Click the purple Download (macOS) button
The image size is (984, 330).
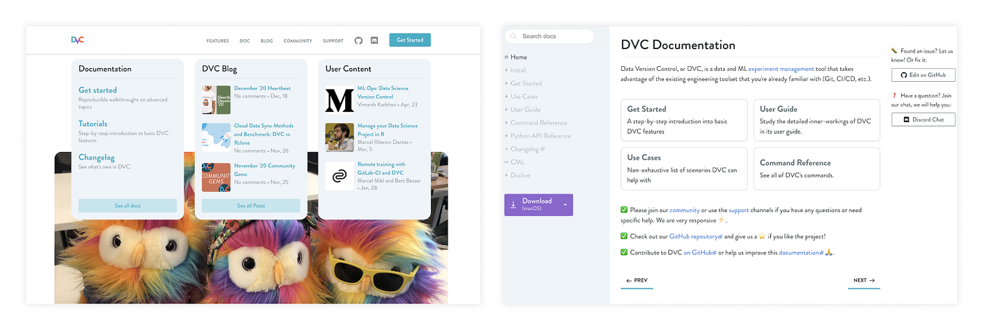click(538, 205)
